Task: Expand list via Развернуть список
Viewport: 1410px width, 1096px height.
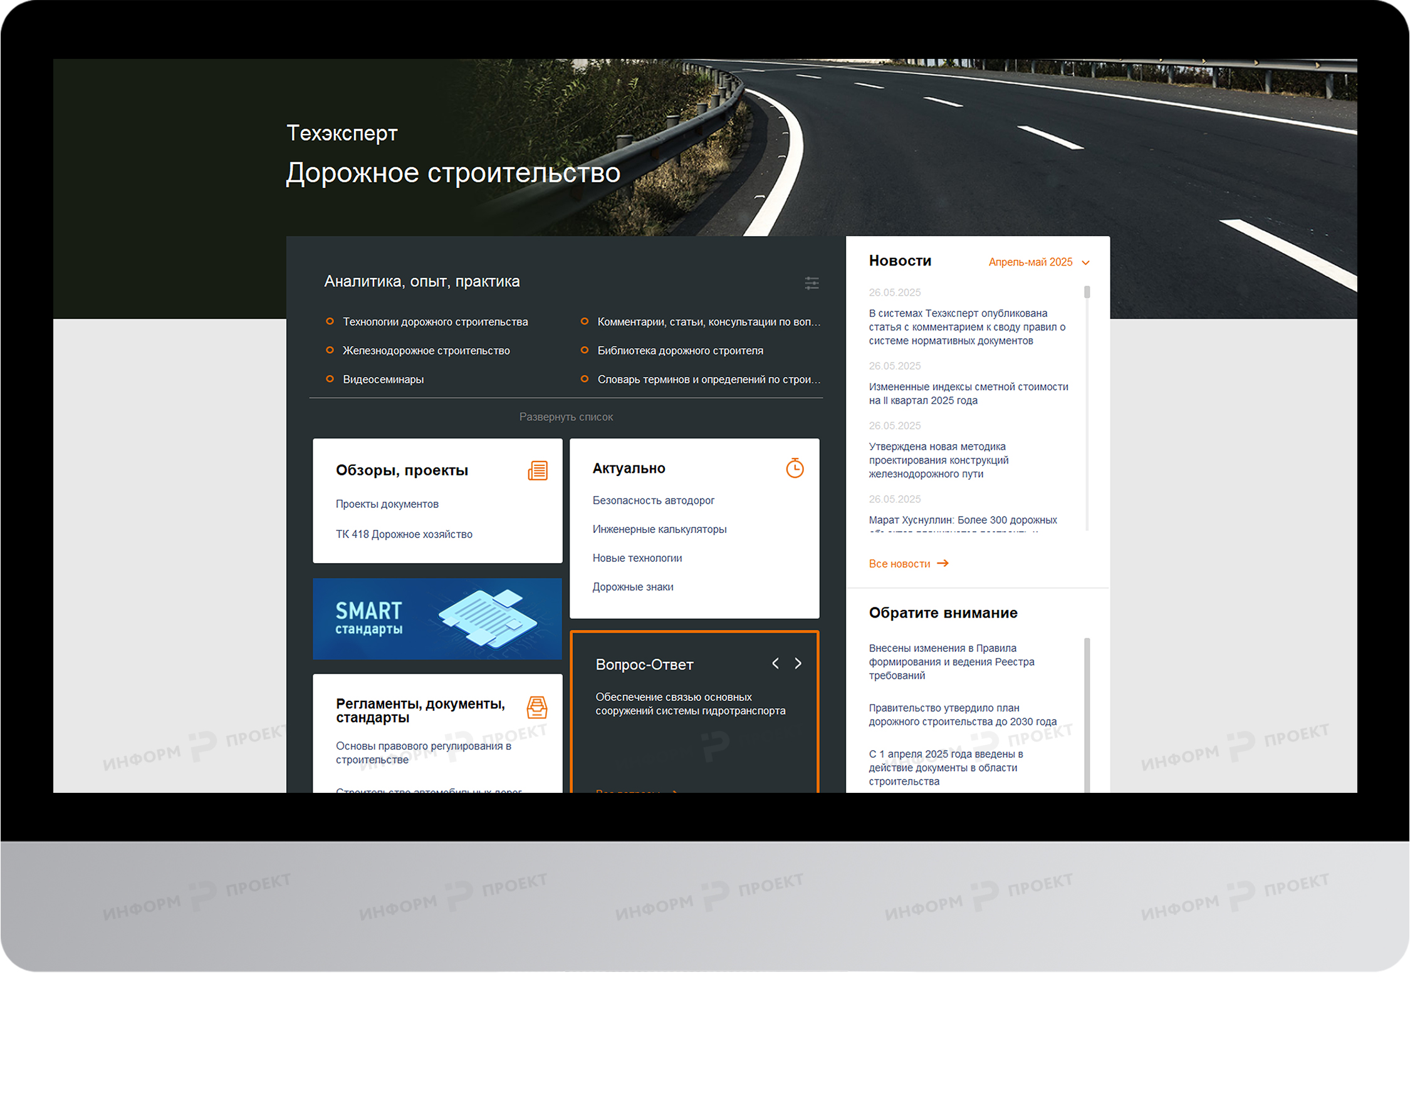Action: (567, 416)
